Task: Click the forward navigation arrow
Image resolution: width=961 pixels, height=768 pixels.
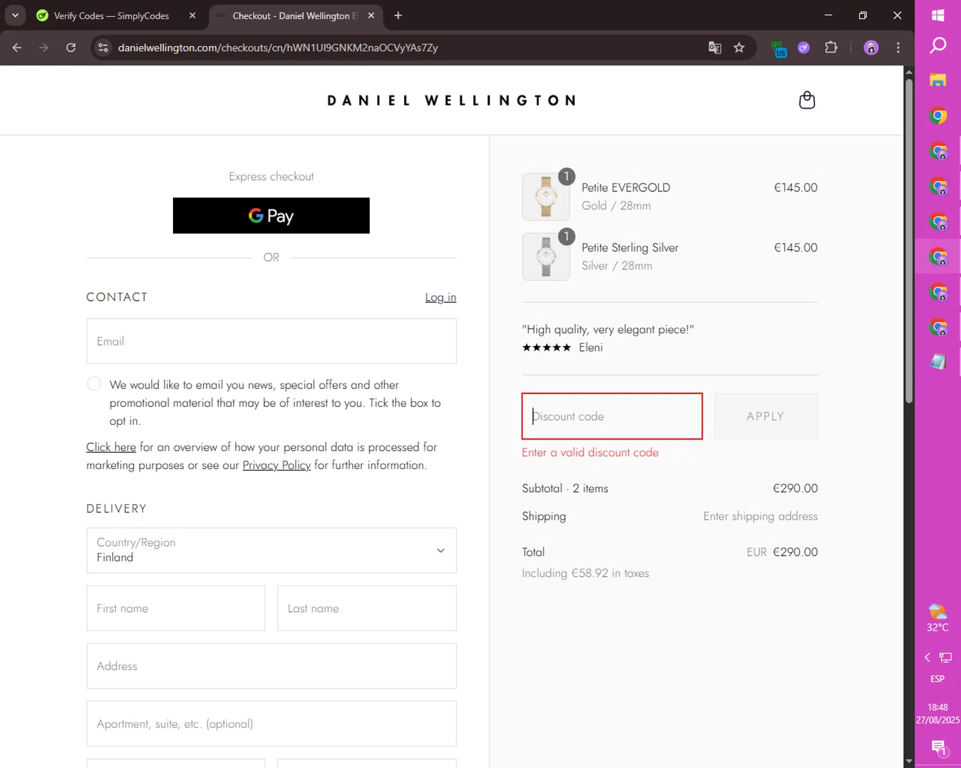Action: 44,47
